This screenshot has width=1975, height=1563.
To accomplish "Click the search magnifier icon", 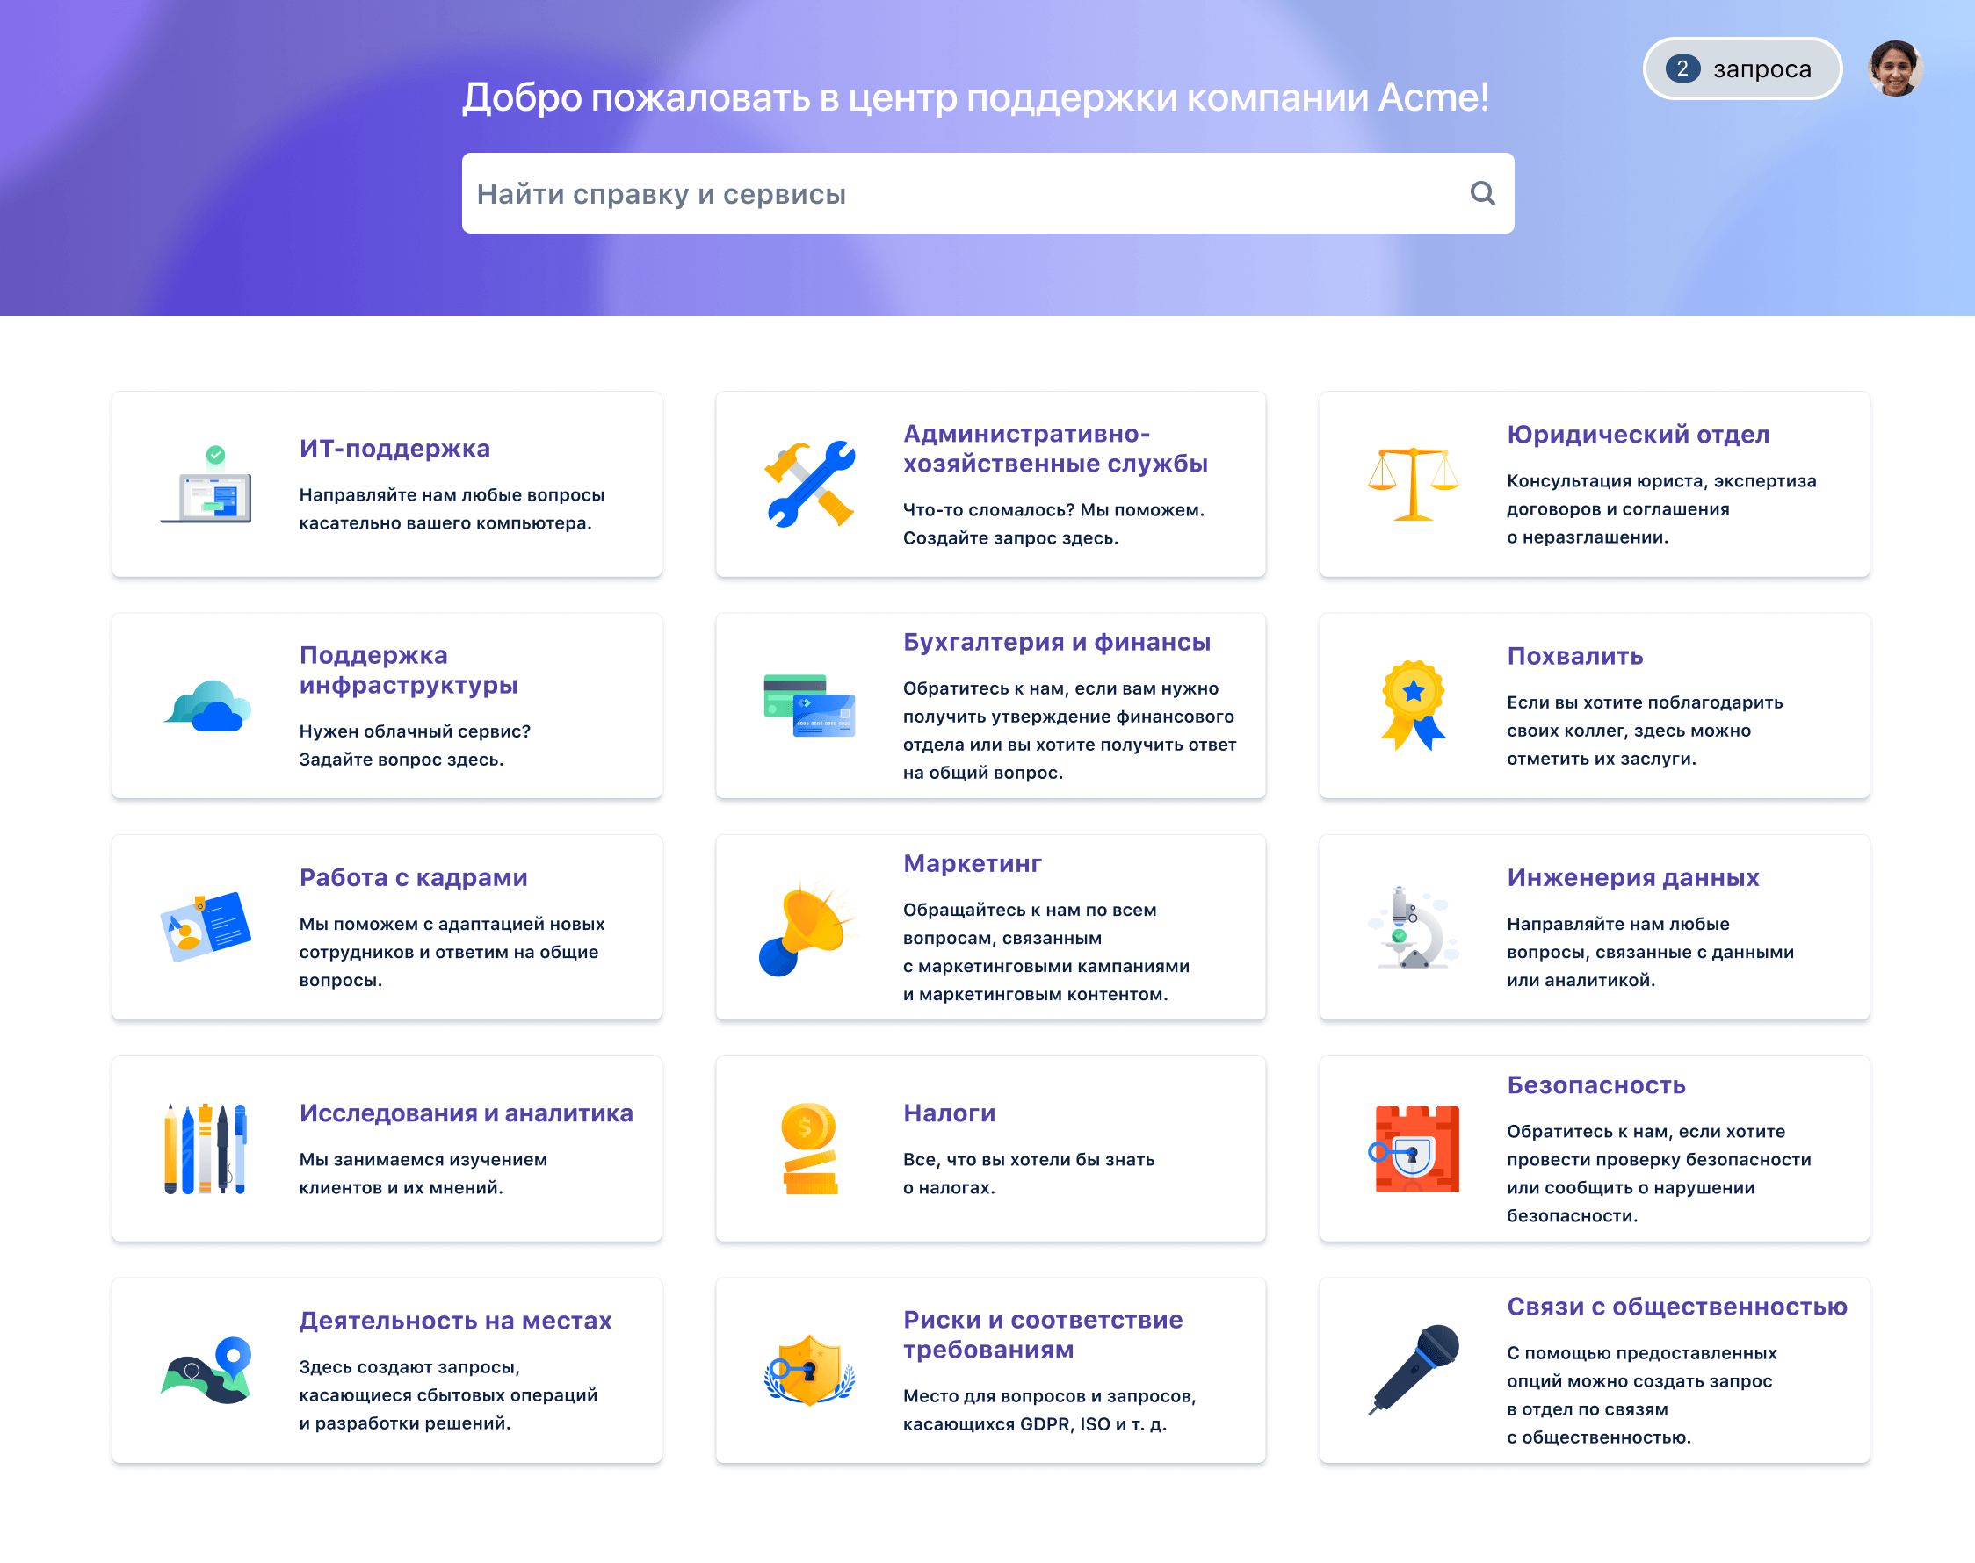I will (1481, 193).
